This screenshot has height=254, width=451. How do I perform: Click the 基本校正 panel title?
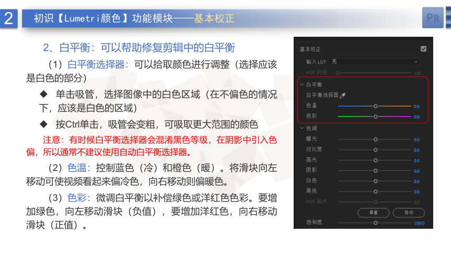click(310, 49)
